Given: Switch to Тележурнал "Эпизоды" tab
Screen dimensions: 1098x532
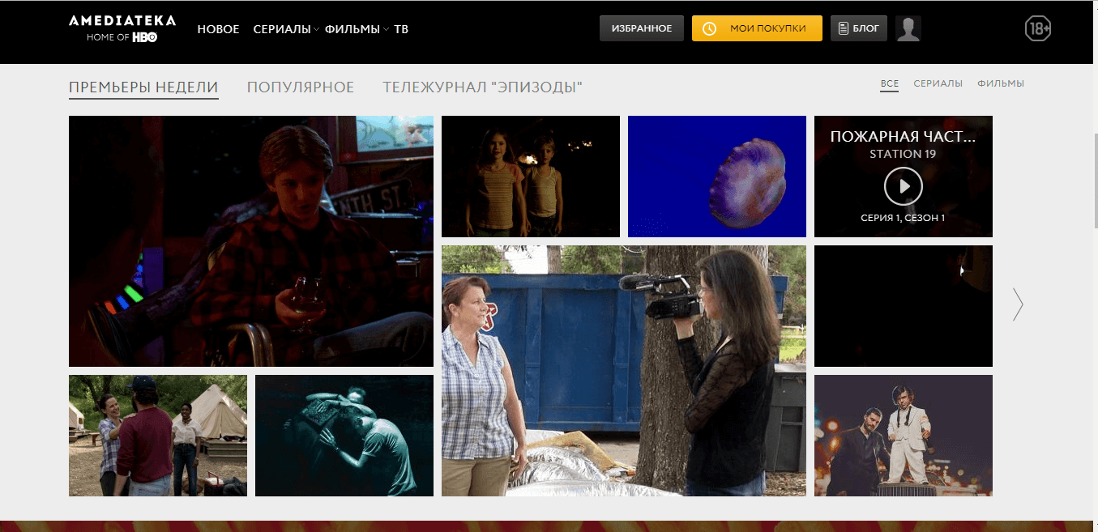Looking at the screenshot, I should click(482, 87).
